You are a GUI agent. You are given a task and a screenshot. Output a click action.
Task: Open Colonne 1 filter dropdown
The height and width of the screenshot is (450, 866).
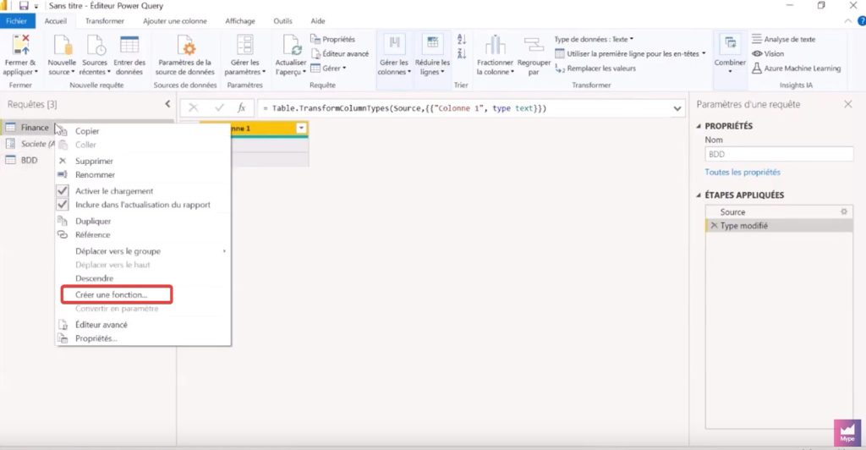click(301, 128)
